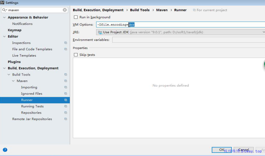Collapse the Editor section
The image size is (265, 156).
4,37
